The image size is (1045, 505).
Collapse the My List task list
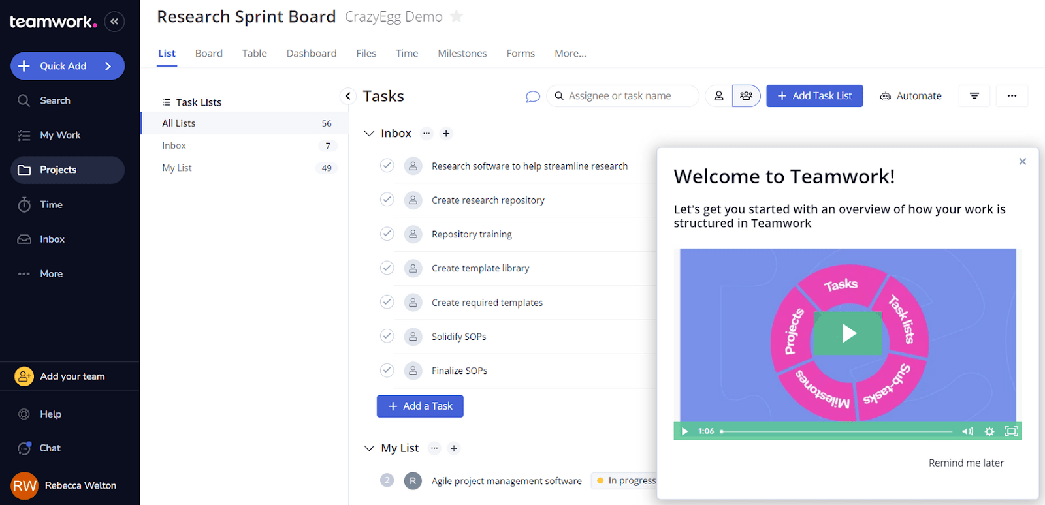pos(369,448)
